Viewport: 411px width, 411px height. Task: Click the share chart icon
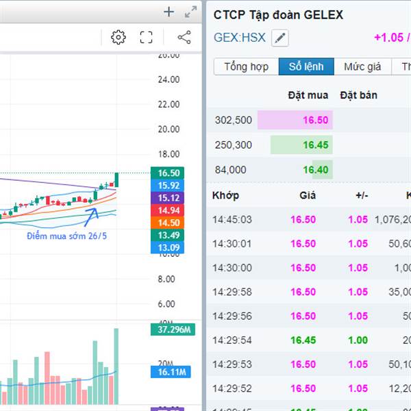[x=184, y=37]
